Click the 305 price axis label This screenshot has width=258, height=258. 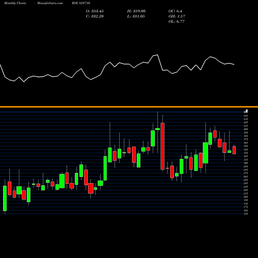(x=246, y=163)
